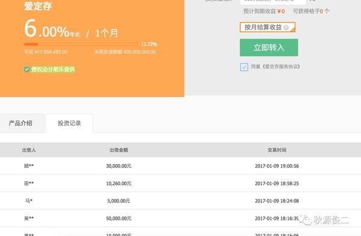Switch to the 投资记录 tab
The width and height of the screenshot is (361, 236).
click(x=69, y=123)
